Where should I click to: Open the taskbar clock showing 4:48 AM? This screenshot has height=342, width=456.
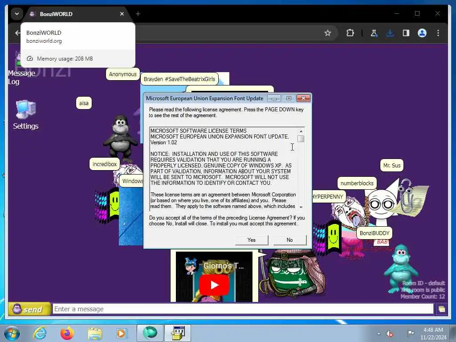[x=433, y=334]
